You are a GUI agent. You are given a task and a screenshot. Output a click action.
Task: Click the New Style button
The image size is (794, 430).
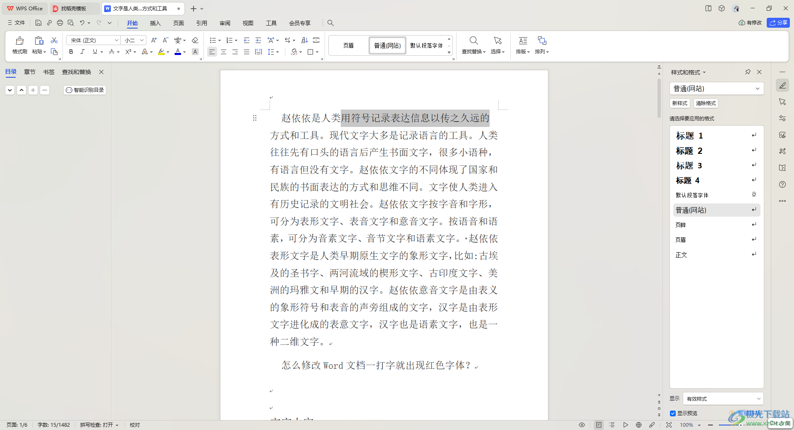point(679,103)
